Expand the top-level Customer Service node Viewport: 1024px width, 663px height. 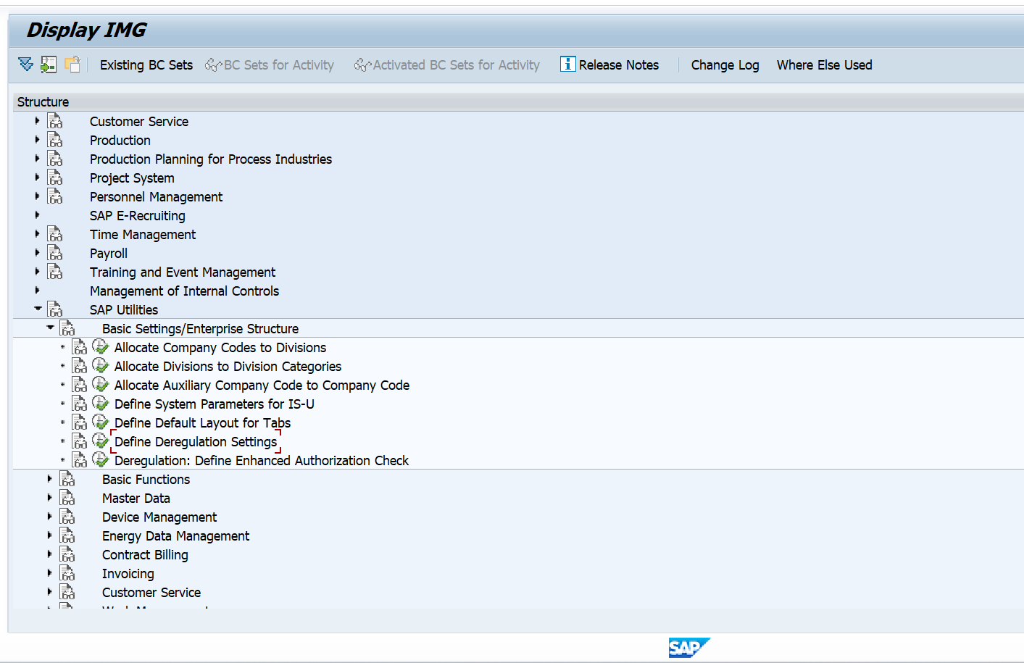pos(37,121)
